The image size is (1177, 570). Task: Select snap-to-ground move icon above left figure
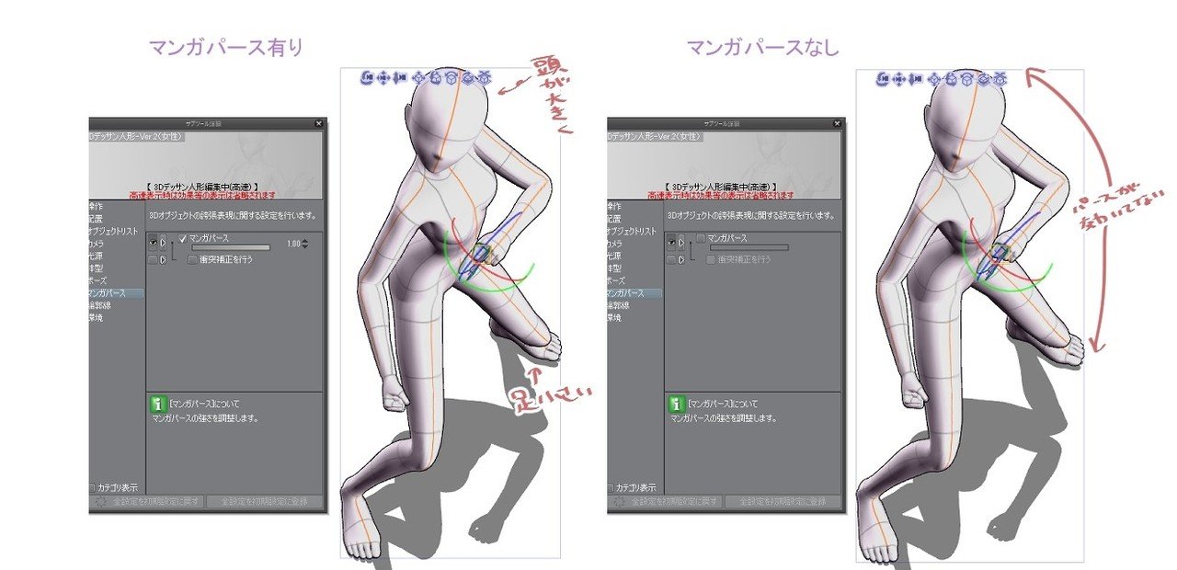485,78
